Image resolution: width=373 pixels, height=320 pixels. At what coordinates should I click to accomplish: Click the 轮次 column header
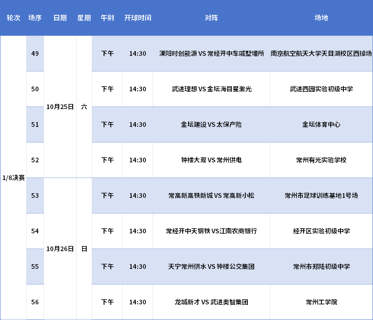tap(13, 18)
